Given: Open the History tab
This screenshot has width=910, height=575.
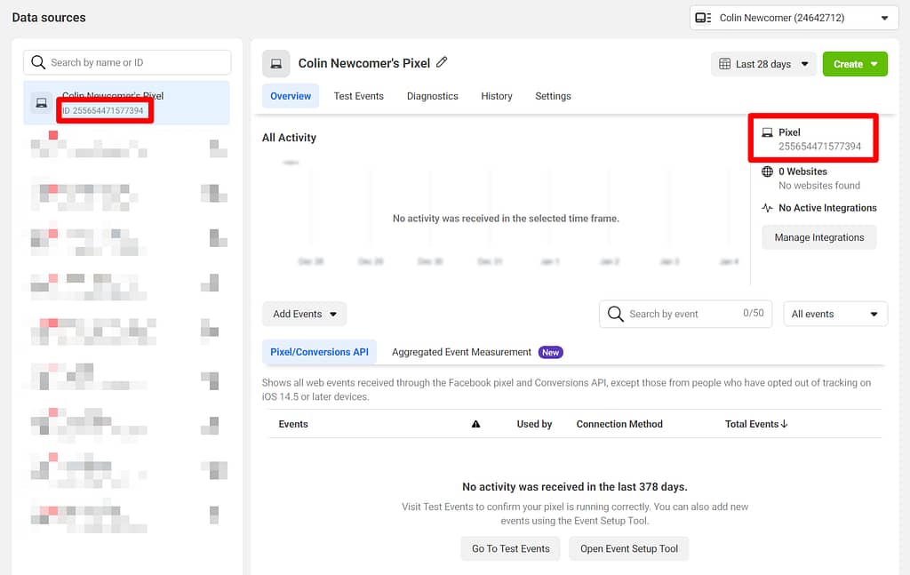Looking at the screenshot, I should point(497,96).
